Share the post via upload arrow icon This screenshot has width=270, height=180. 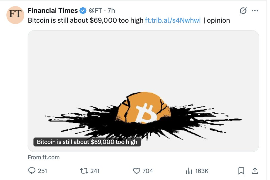click(255, 170)
